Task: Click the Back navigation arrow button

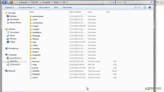Action: tap(4, 2)
